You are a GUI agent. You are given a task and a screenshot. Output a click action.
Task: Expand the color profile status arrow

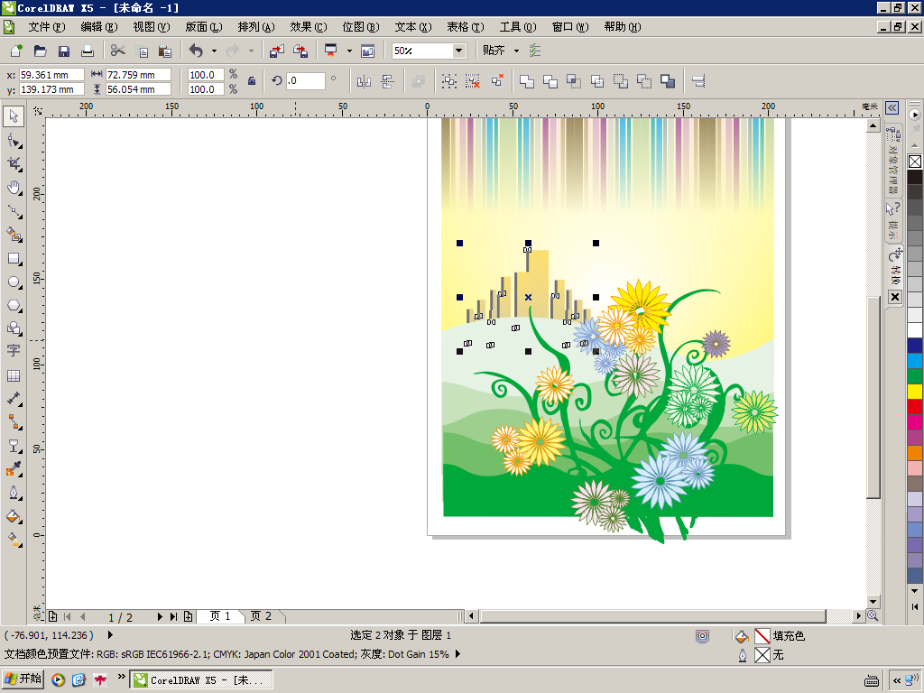457,654
